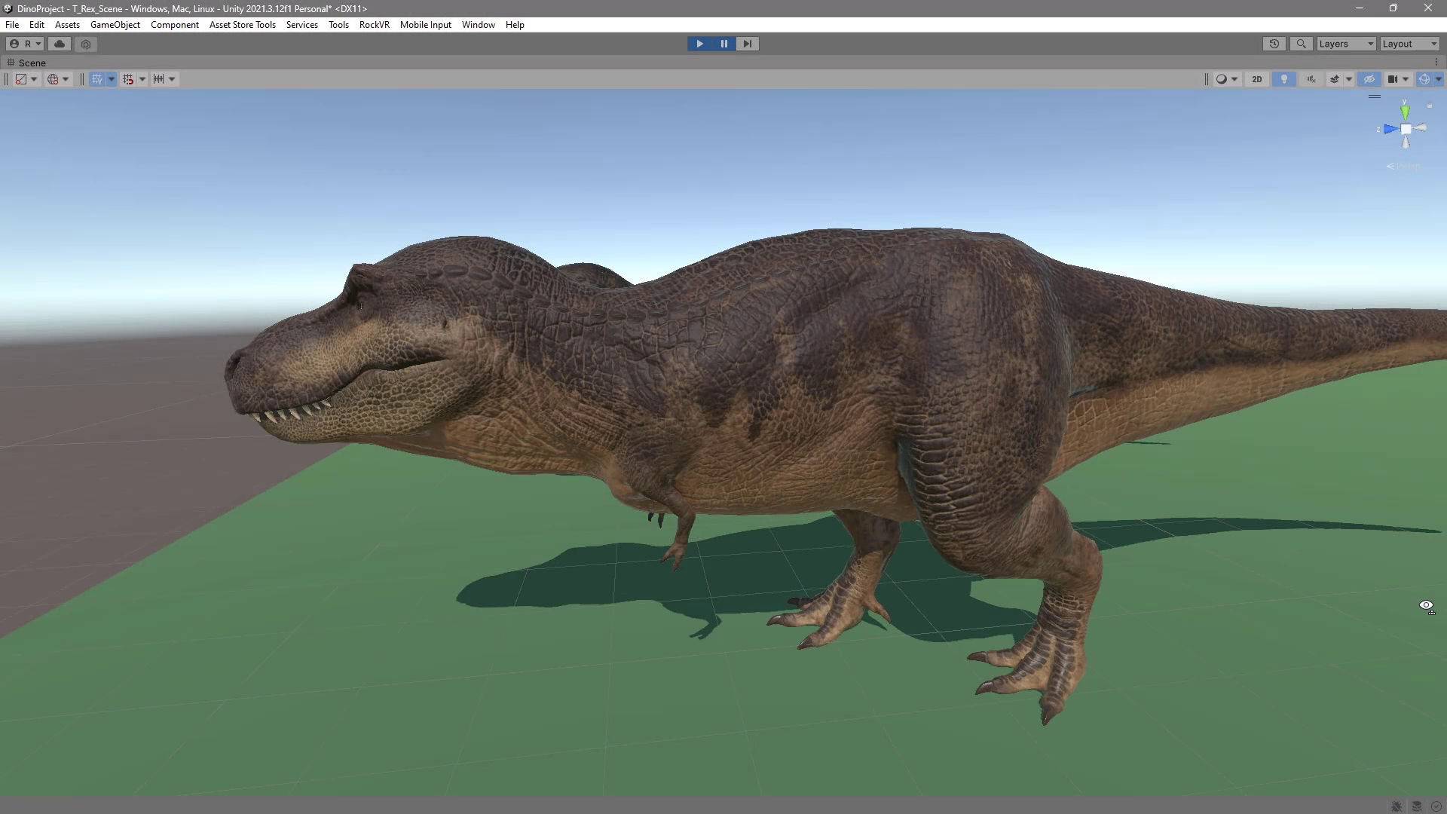Open the RockVR menu
This screenshot has height=814, width=1447.
375,25
